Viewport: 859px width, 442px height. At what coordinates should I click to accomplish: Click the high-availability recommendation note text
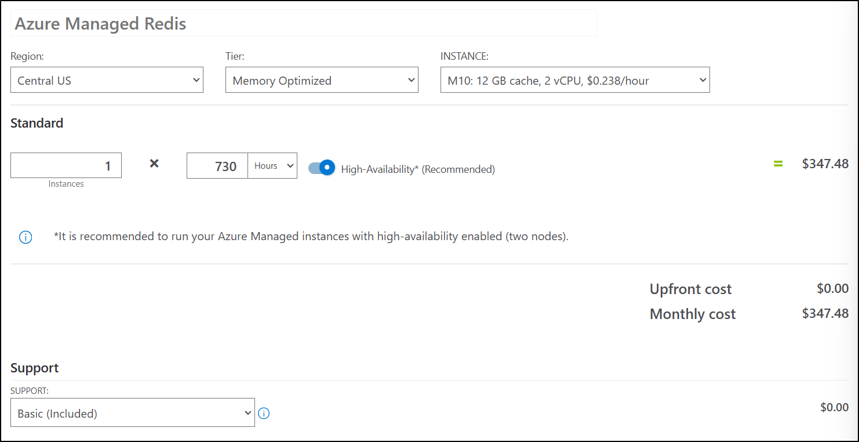click(311, 237)
